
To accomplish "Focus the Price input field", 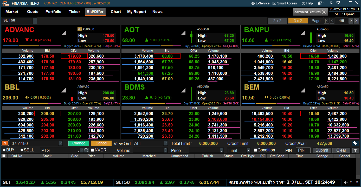I will [204, 150].
